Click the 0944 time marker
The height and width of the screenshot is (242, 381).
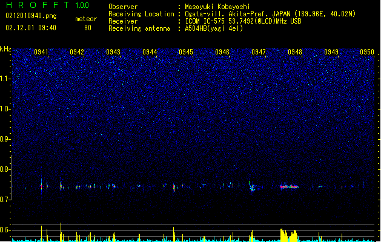click(x=150, y=51)
